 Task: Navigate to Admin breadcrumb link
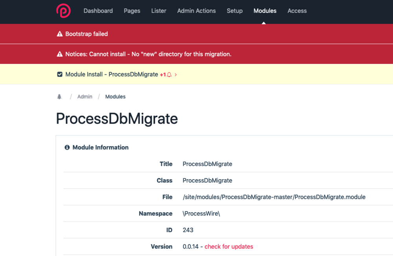tap(84, 96)
